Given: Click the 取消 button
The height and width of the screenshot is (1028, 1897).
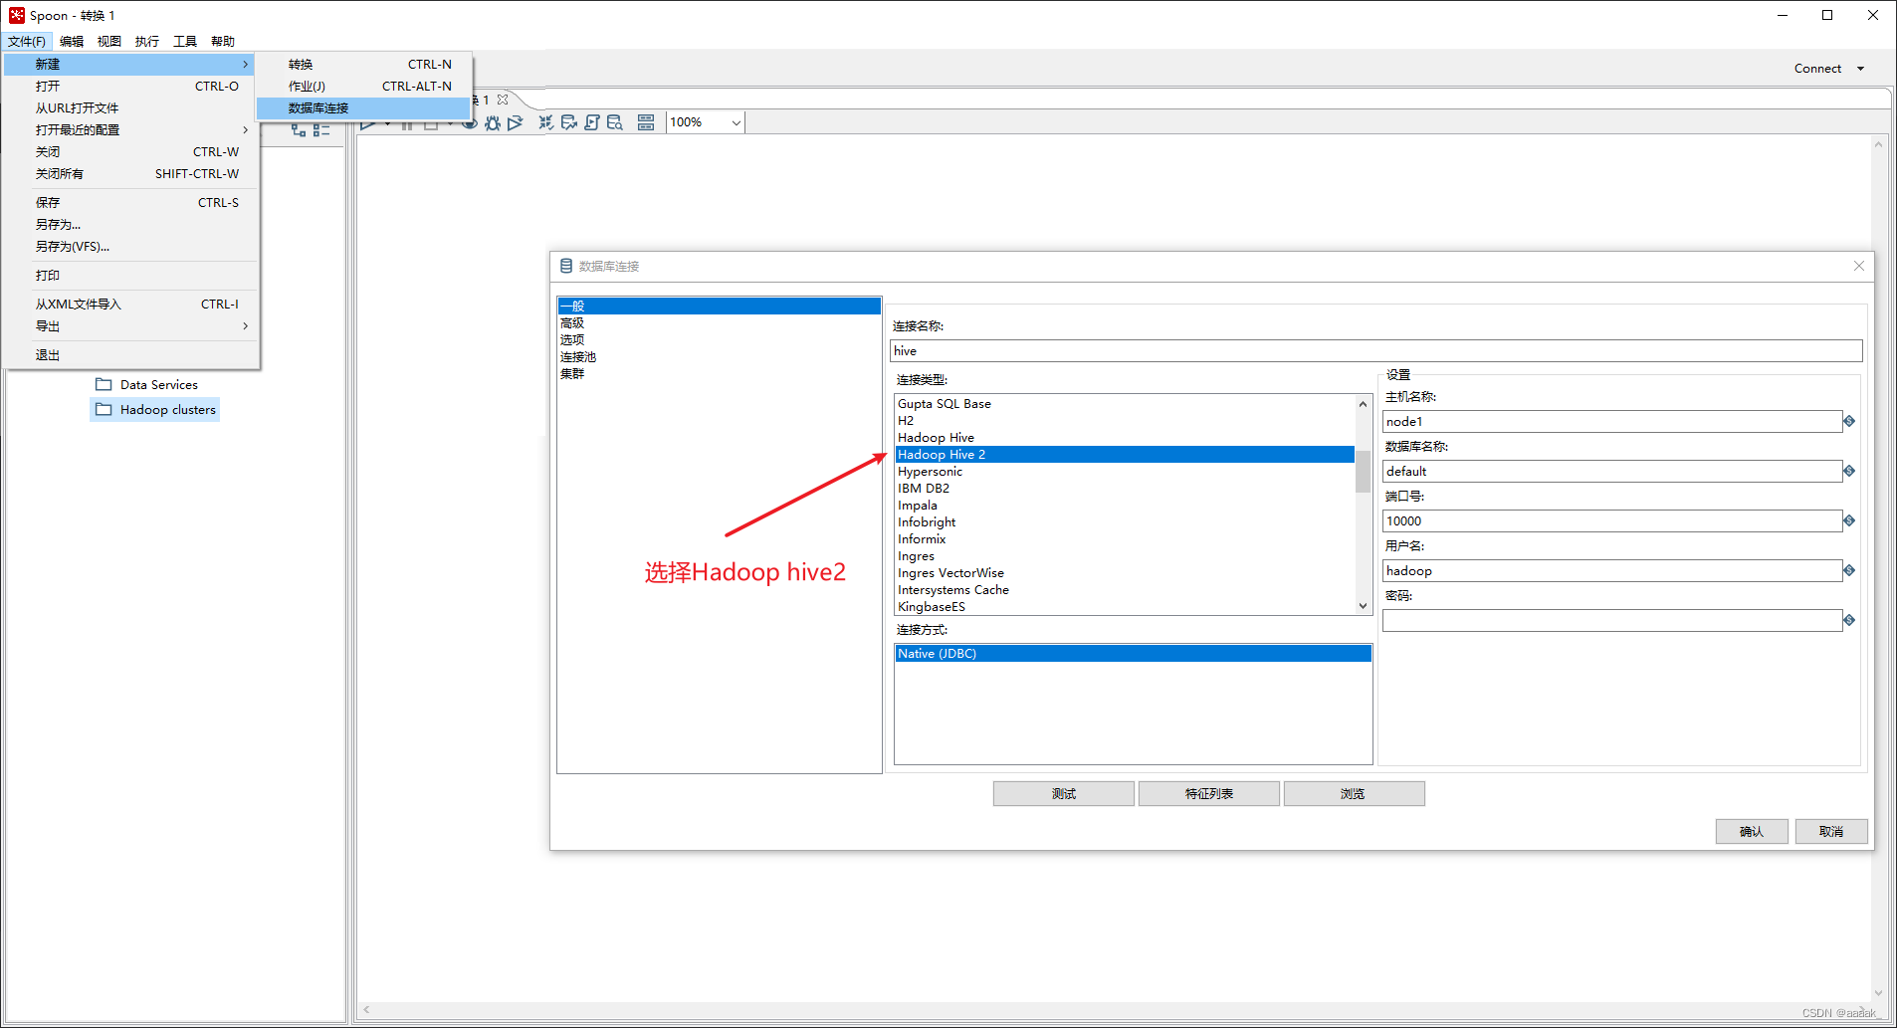Looking at the screenshot, I should point(1831,831).
